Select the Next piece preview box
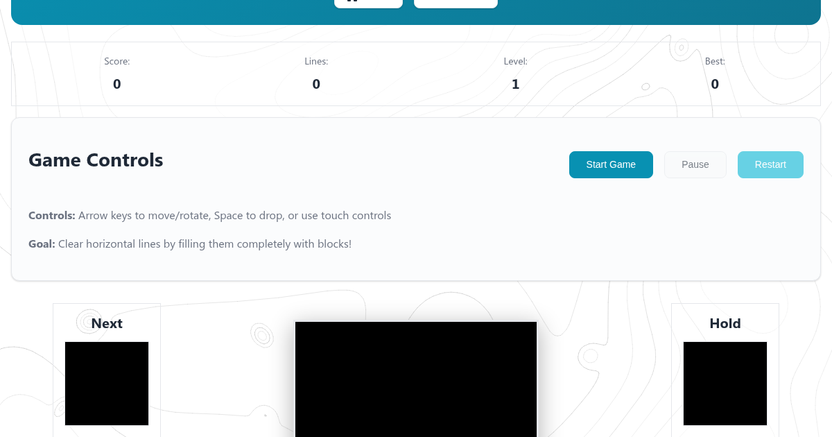The height and width of the screenshot is (437, 832). click(x=107, y=383)
